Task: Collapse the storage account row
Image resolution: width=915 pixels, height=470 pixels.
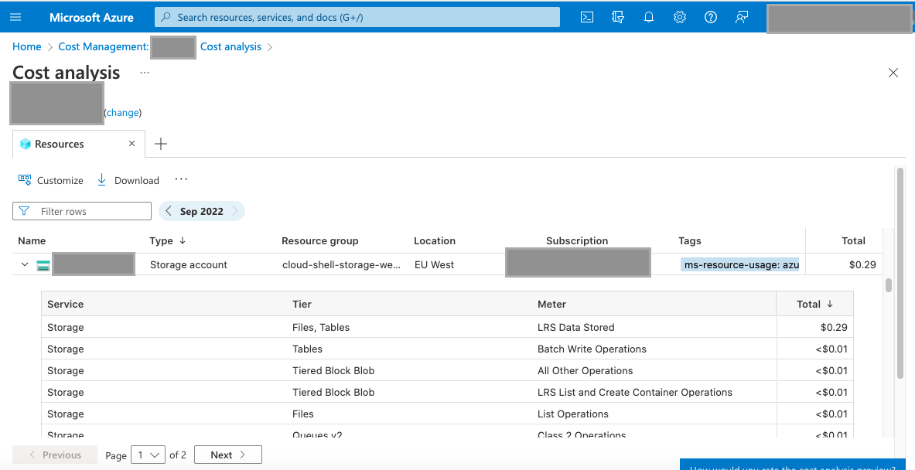Action: pos(25,264)
